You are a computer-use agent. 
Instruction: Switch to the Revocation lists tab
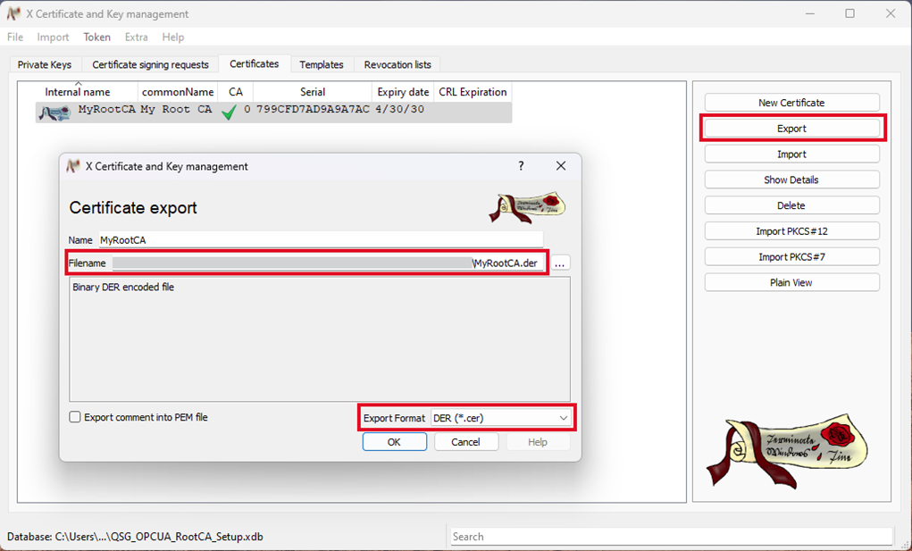[x=397, y=64]
